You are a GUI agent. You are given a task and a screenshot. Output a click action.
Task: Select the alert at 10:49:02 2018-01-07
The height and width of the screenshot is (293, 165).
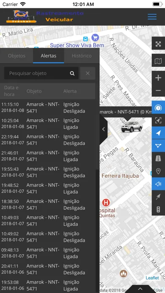tap(48, 237)
